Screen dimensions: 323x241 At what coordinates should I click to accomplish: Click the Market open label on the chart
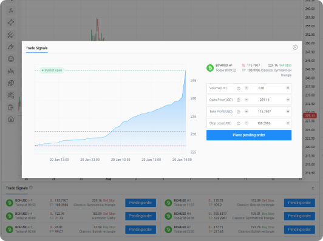52,70
